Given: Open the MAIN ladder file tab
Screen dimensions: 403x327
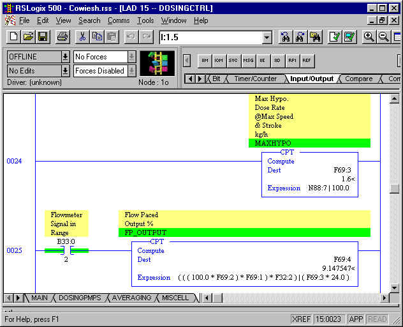Looking at the screenshot, I should 40,298.
